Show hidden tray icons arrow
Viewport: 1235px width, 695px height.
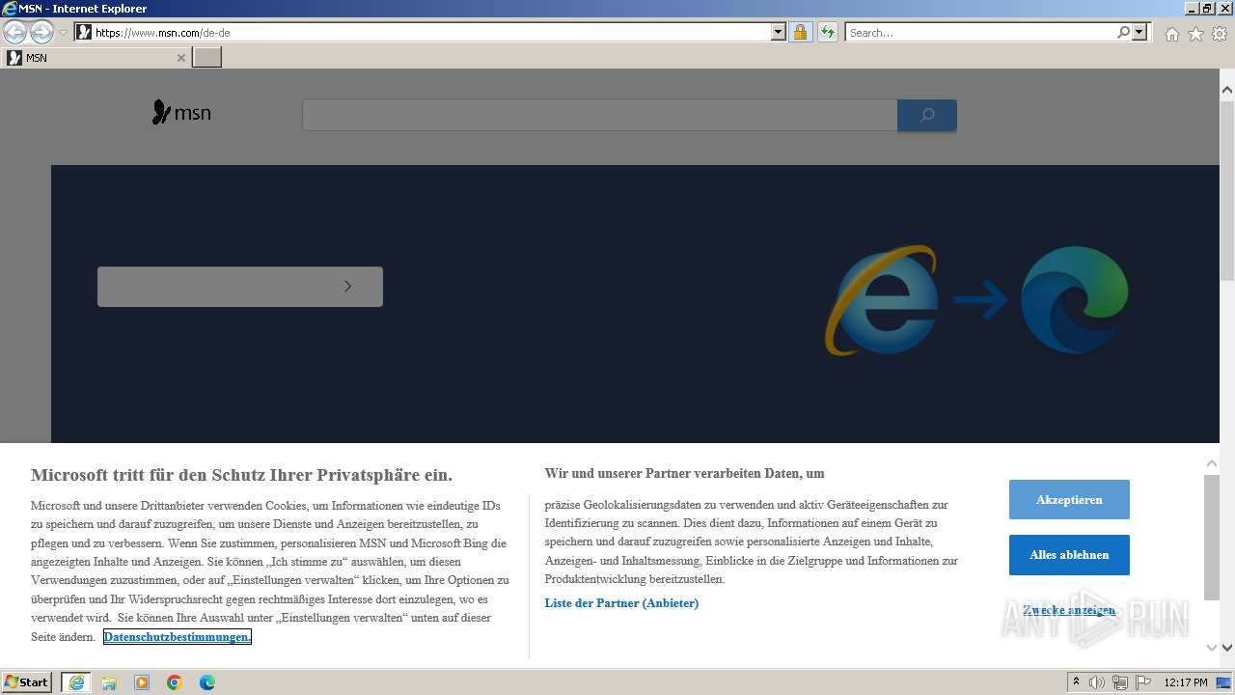coord(1076,682)
